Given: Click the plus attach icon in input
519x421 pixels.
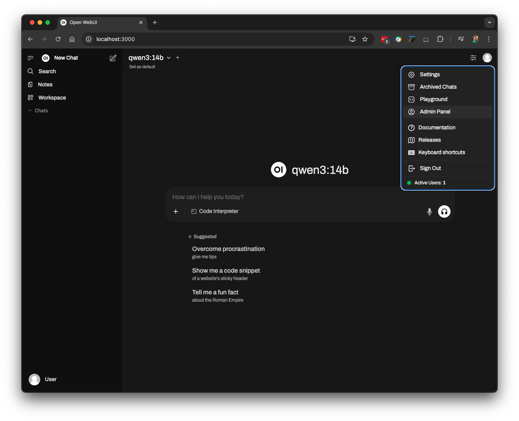Looking at the screenshot, I should (176, 211).
